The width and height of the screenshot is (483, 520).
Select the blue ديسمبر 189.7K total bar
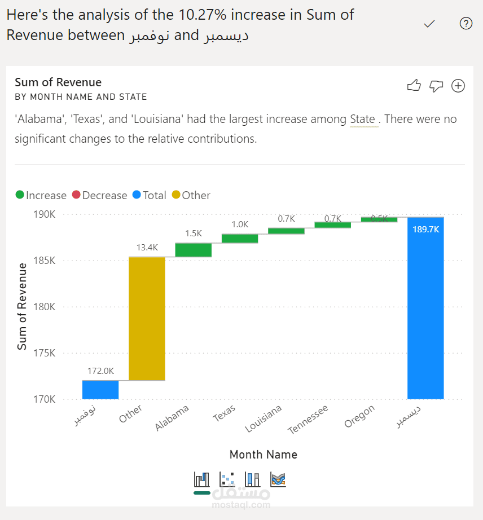pos(425,308)
